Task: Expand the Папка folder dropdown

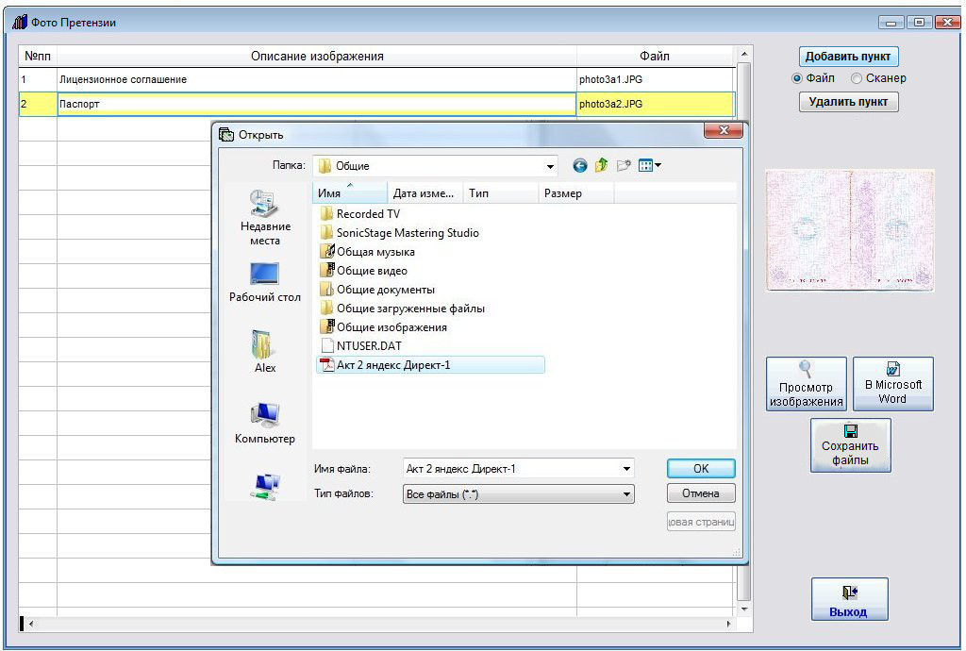Action: click(550, 166)
